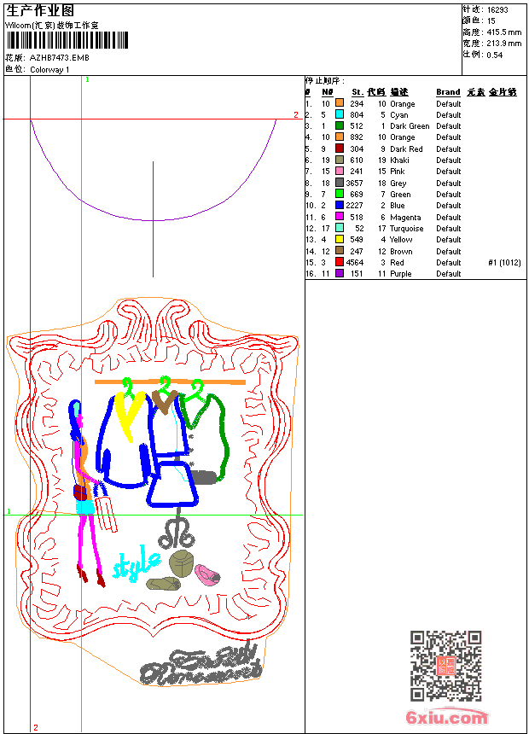Screen dimensions: 529x734
Task: Click the 'Turquoise' description text
Action: [x=406, y=229]
